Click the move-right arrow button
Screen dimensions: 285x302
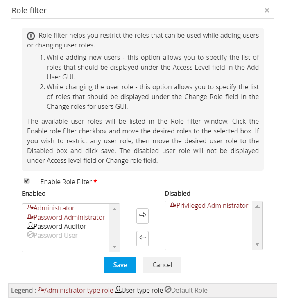(142, 216)
